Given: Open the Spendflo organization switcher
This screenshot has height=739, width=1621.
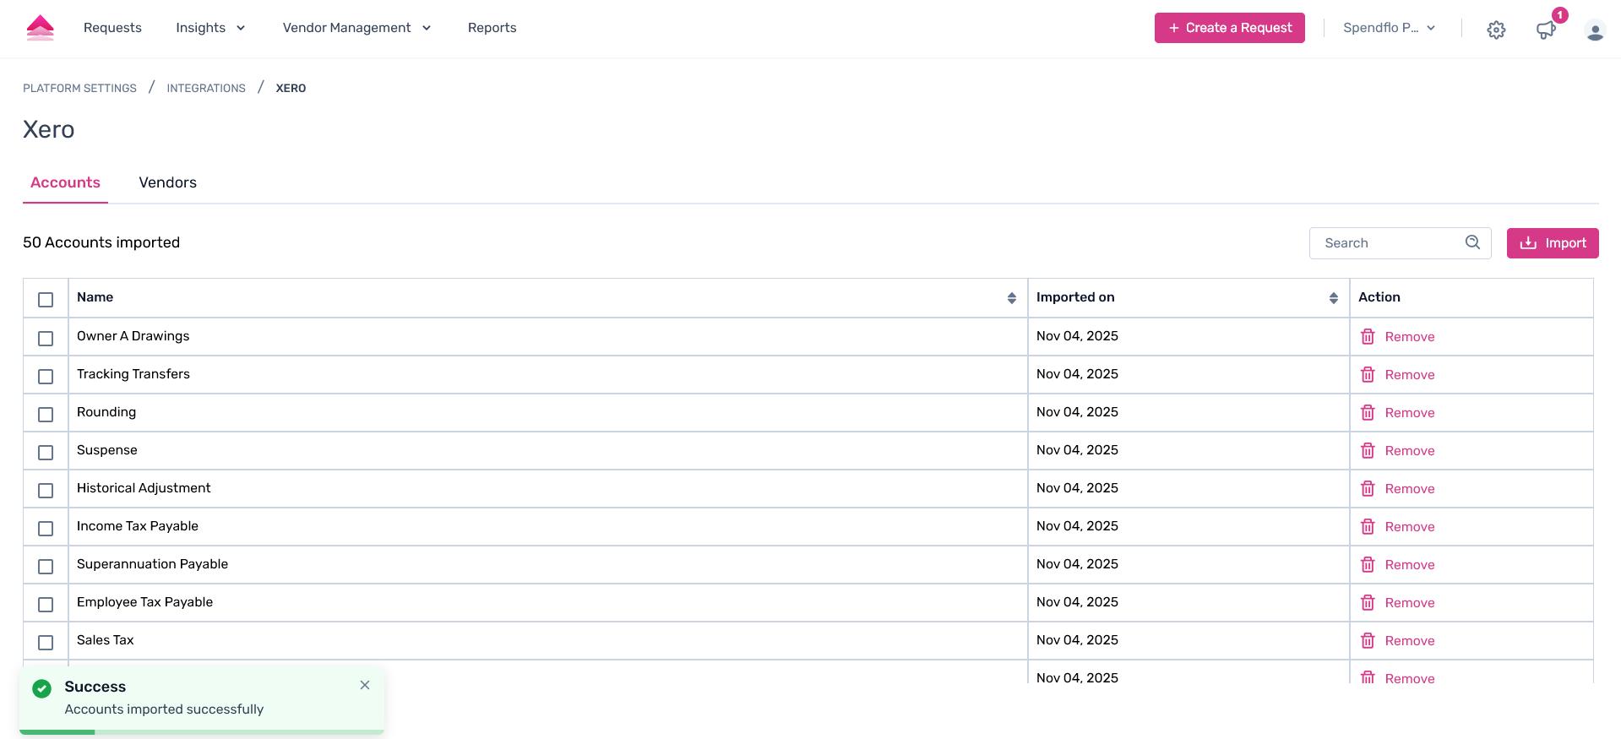Looking at the screenshot, I should (1390, 28).
